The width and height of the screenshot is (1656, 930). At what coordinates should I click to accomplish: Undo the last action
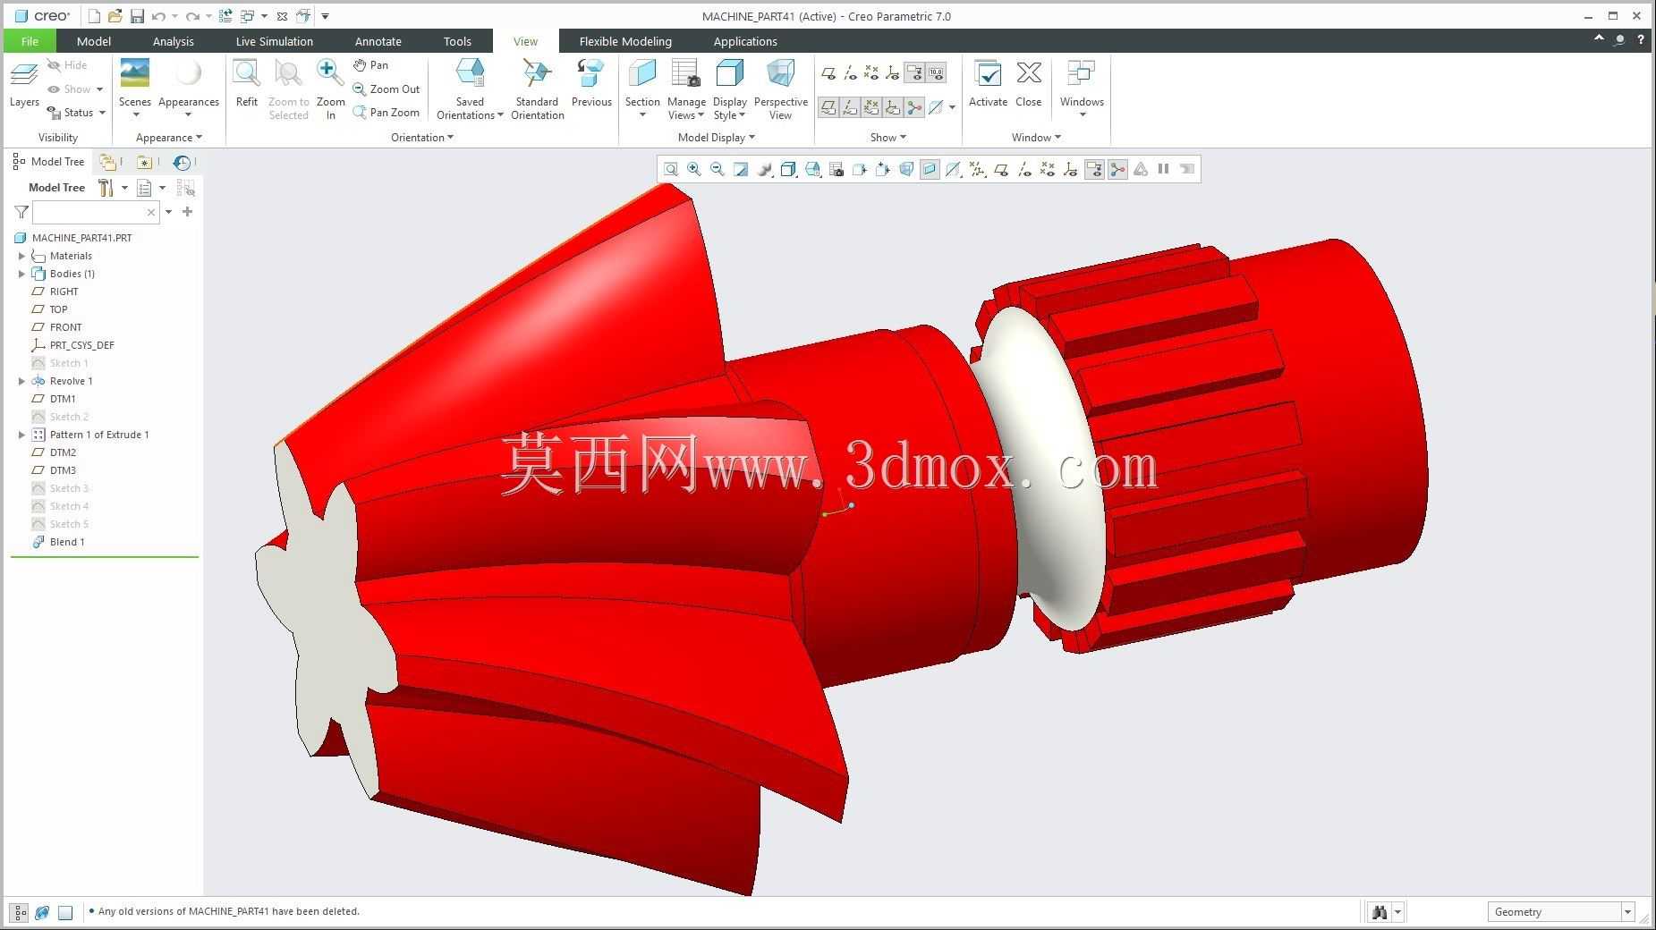click(x=158, y=16)
